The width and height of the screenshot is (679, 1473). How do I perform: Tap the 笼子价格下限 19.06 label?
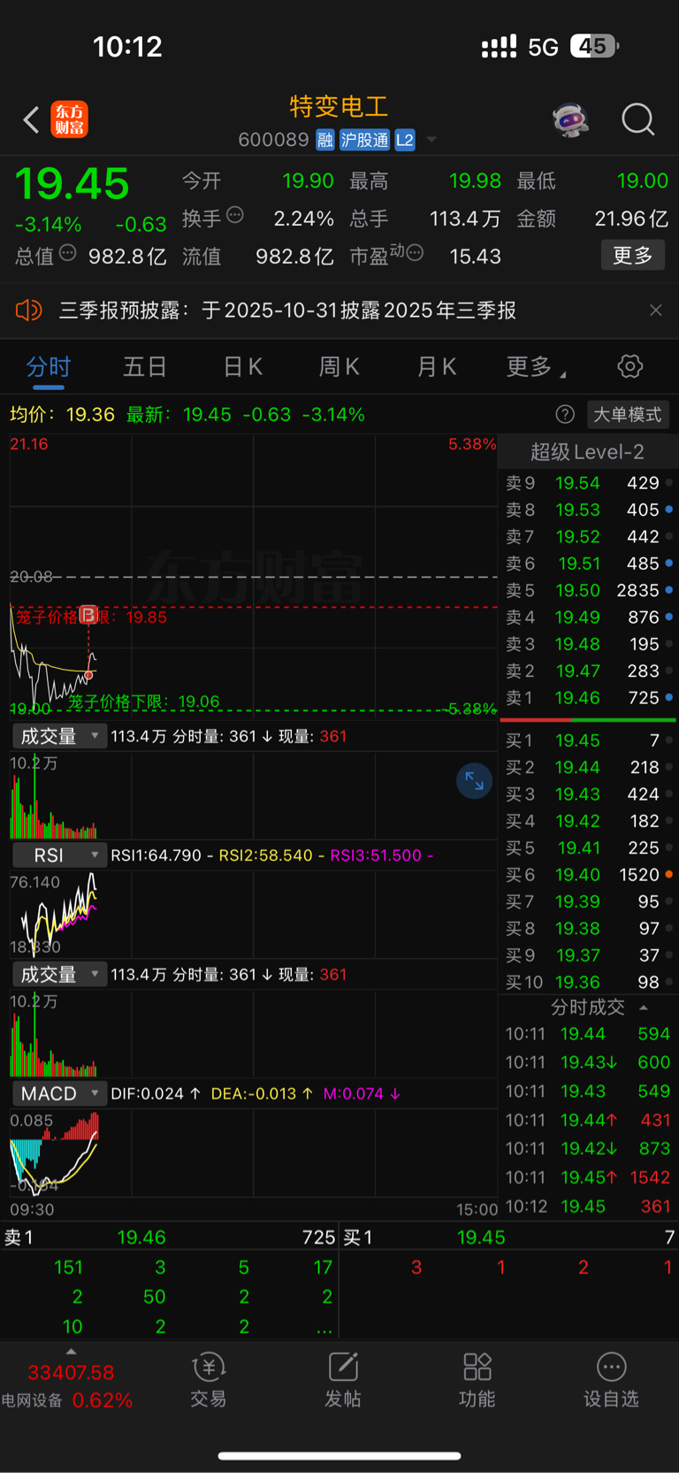(143, 702)
